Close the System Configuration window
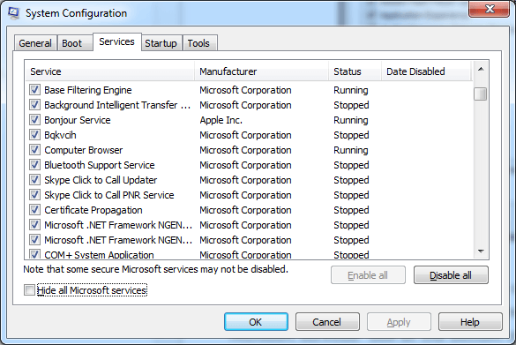Image resolution: width=516 pixels, height=345 pixels. [490, 9]
